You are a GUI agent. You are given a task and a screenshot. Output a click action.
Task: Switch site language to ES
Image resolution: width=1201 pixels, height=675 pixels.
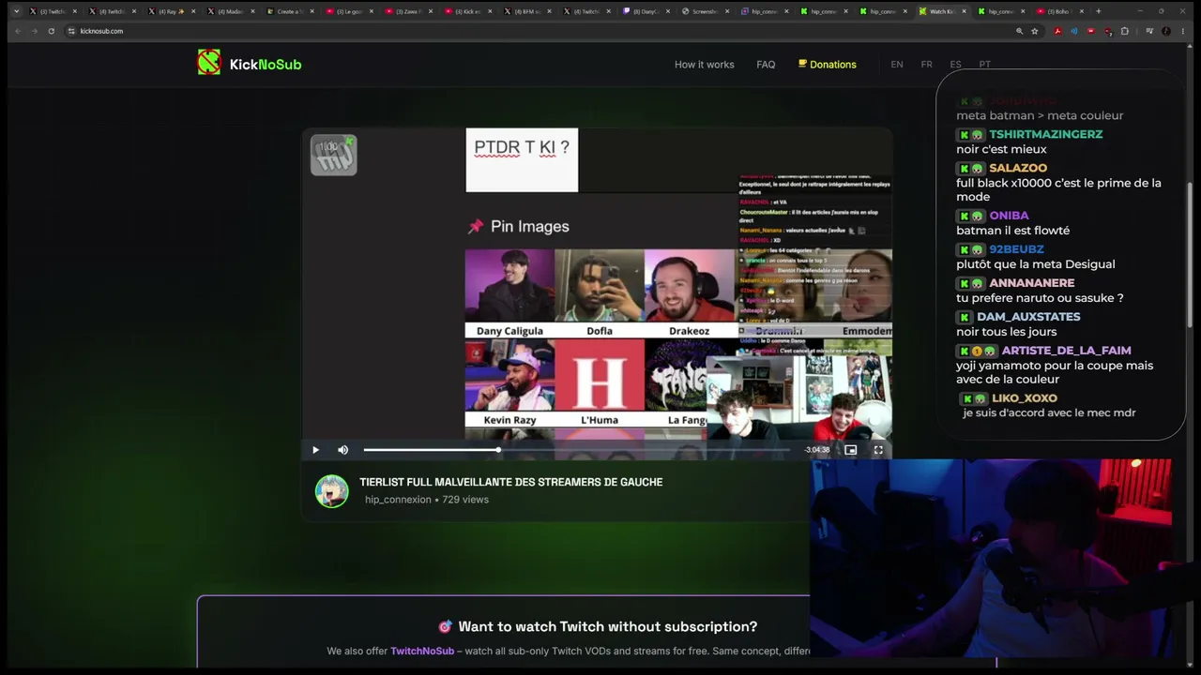[955, 65]
